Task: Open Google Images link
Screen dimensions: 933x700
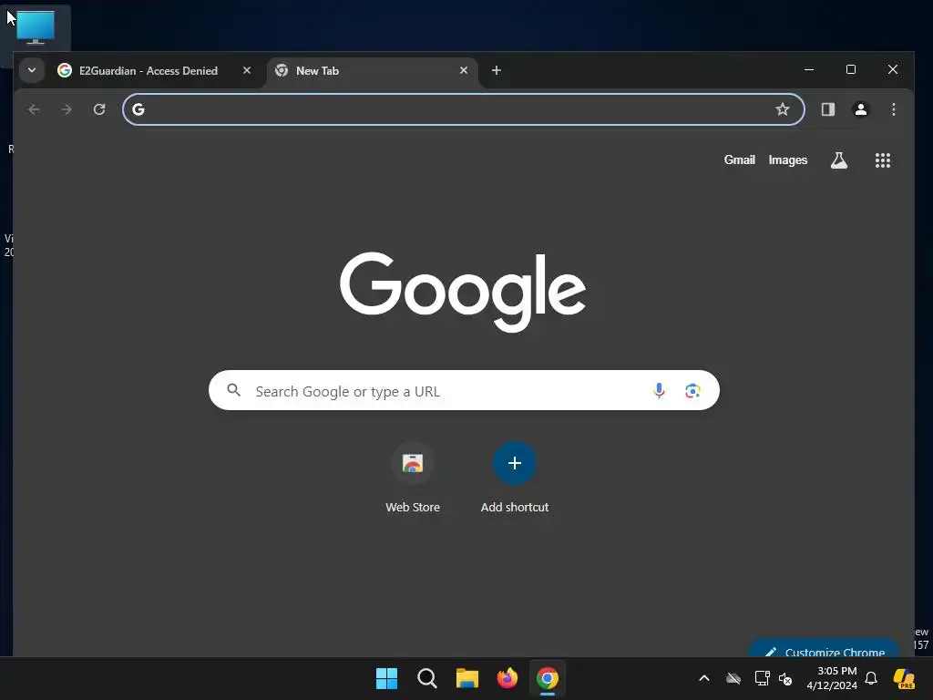Action: [788, 160]
